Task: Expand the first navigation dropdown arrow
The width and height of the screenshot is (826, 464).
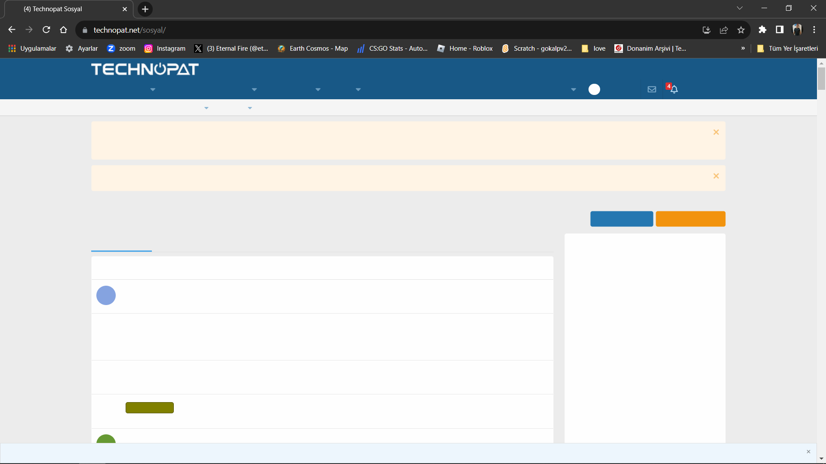Action: pos(153,90)
